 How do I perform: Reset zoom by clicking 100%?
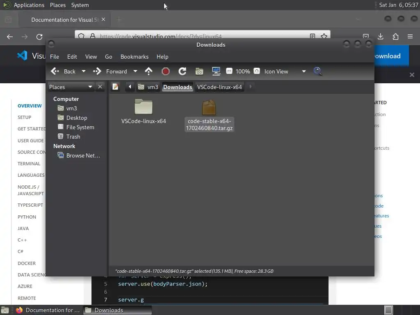point(243,71)
